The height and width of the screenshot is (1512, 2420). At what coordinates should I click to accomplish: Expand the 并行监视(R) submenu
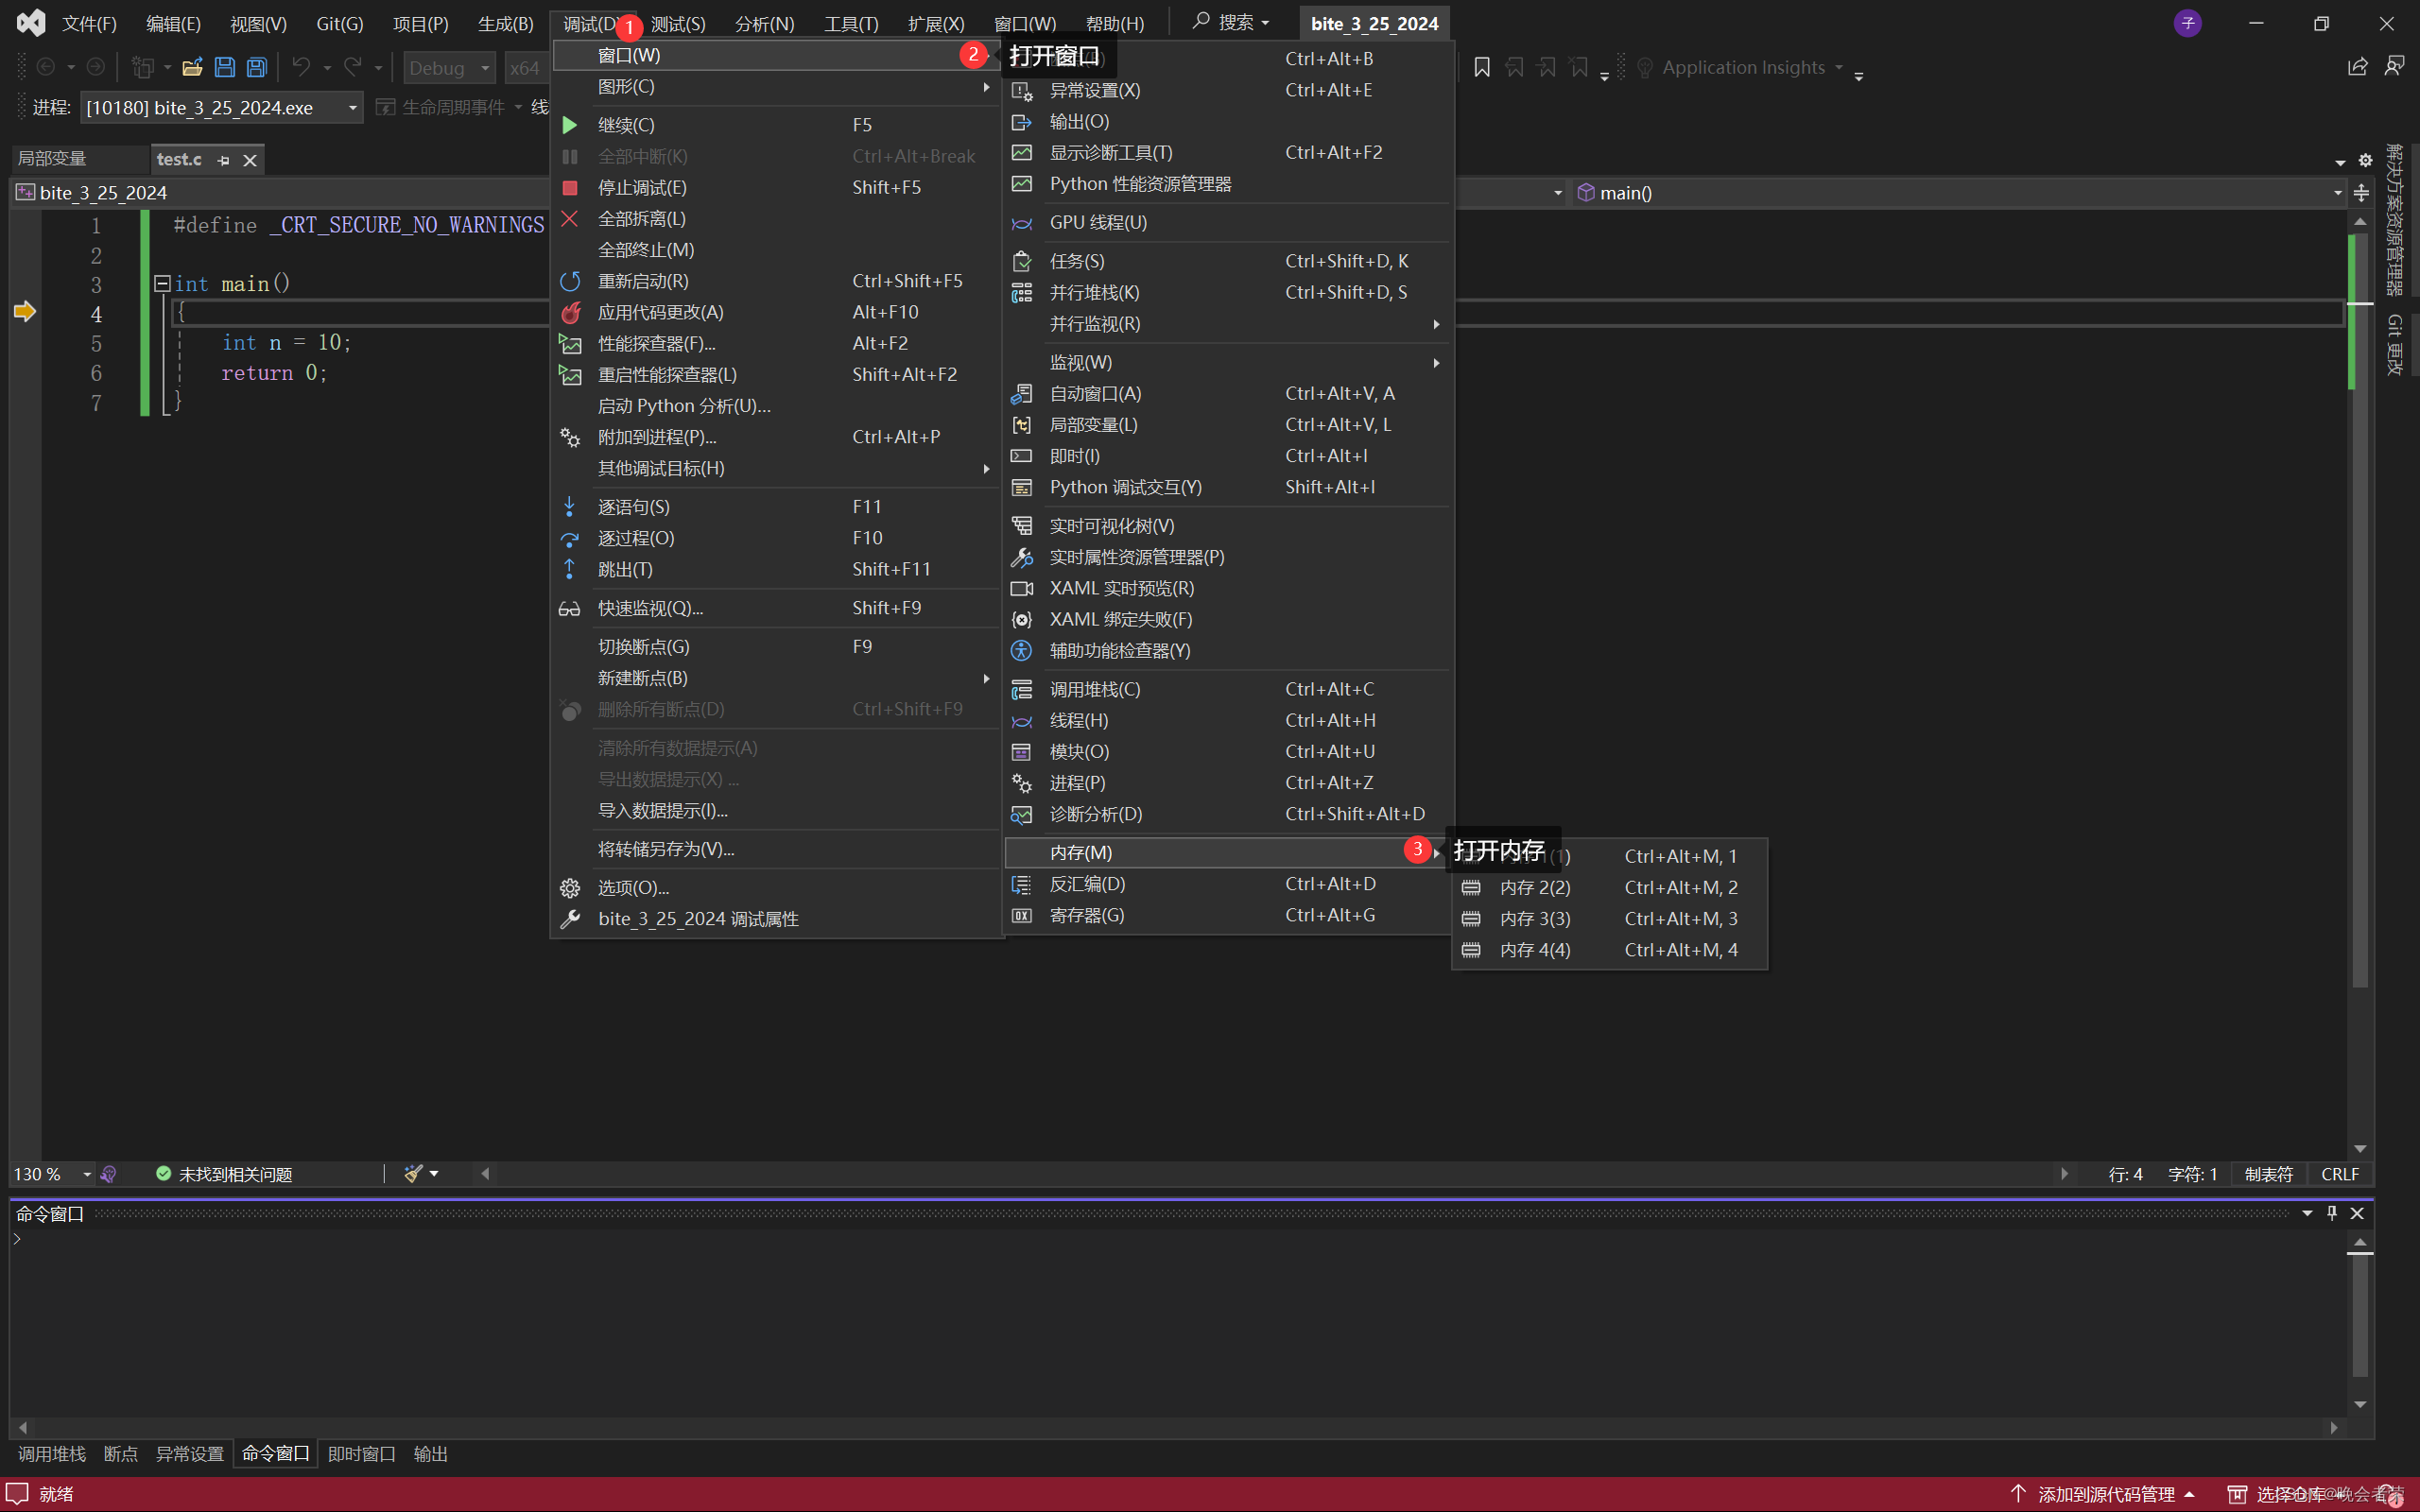tap(1227, 324)
